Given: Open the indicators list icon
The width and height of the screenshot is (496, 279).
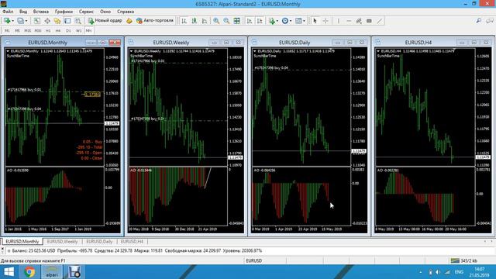Looking at the screenshot, I should pos(271,21).
